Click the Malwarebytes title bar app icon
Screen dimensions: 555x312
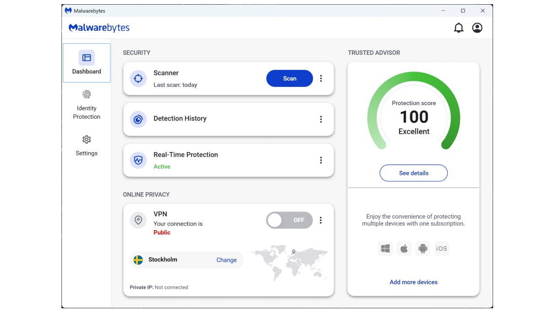click(68, 11)
